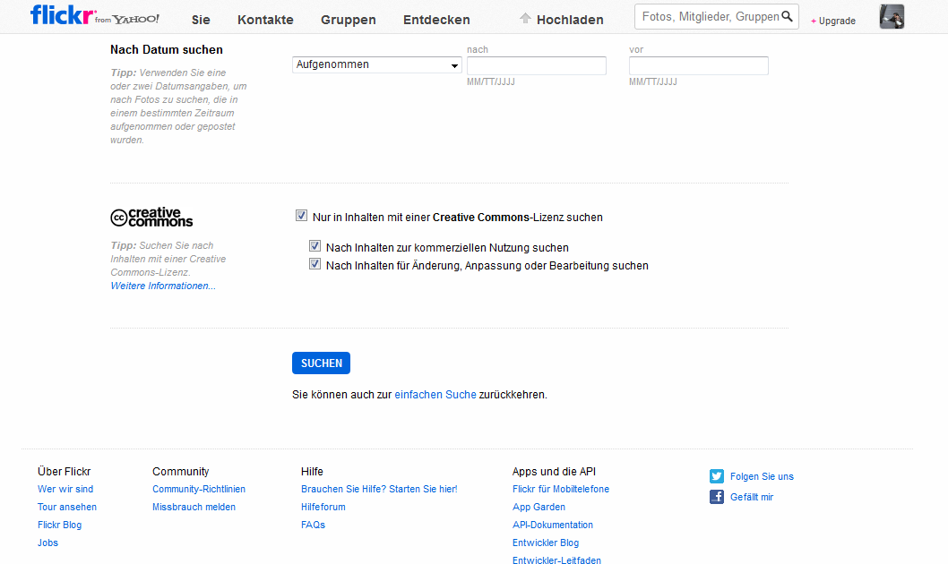Image resolution: width=948 pixels, height=564 pixels.
Task: Open the user avatar profile picture
Action: 892,17
